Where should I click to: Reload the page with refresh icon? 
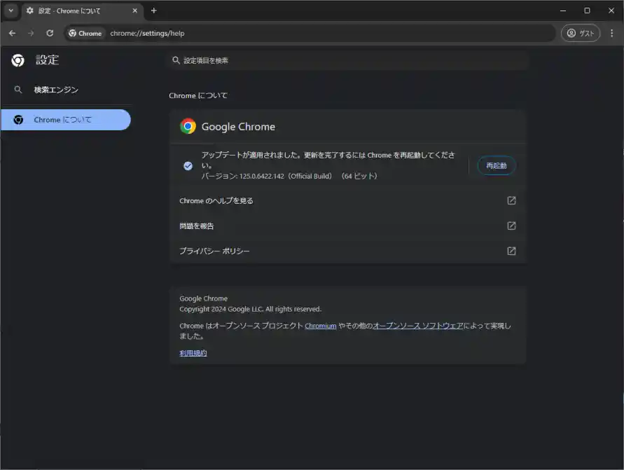[x=50, y=33]
